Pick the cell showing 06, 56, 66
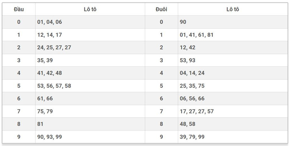This screenshot has height=146, width=290. pyautogui.click(x=192, y=99)
